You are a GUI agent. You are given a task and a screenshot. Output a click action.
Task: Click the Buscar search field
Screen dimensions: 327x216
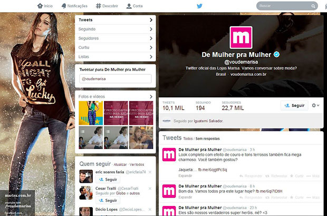pyautogui.click(x=285, y=6)
